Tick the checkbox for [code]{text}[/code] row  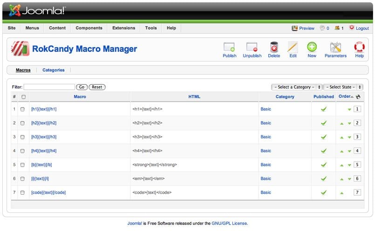click(22, 192)
